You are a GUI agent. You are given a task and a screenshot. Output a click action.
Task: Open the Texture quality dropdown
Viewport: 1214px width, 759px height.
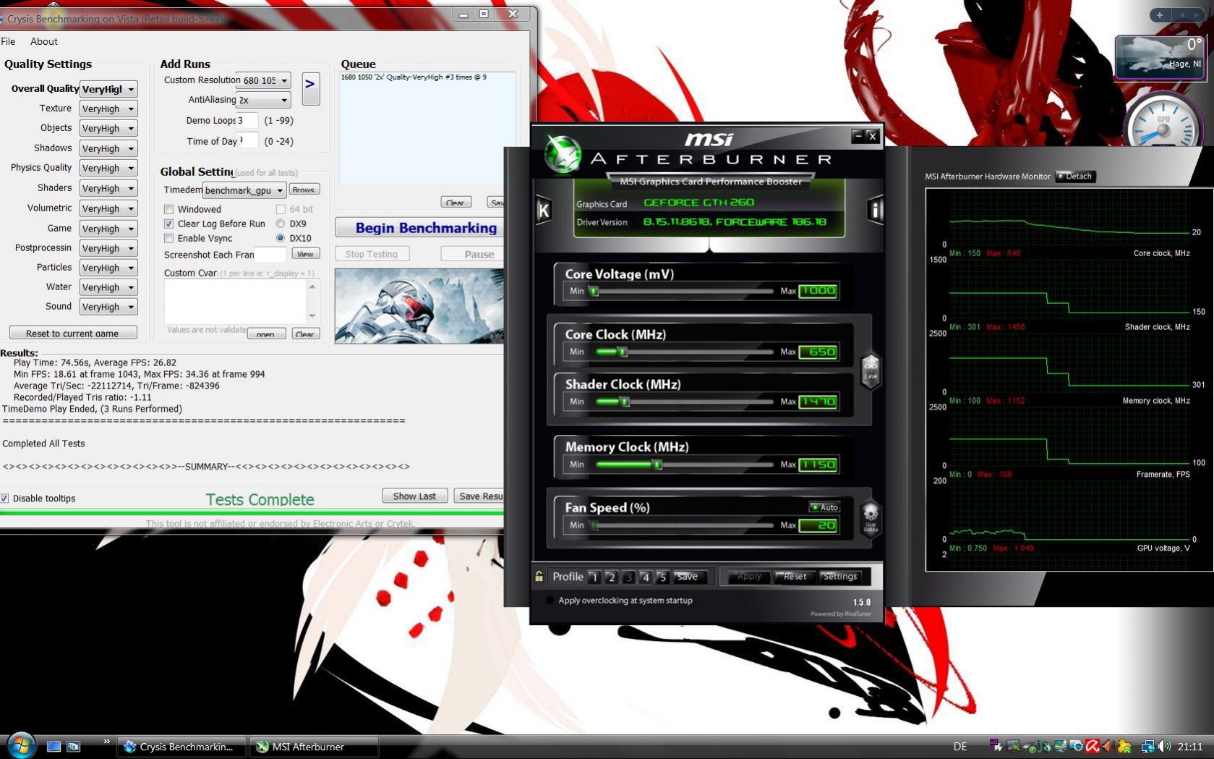[x=108, y=109]
